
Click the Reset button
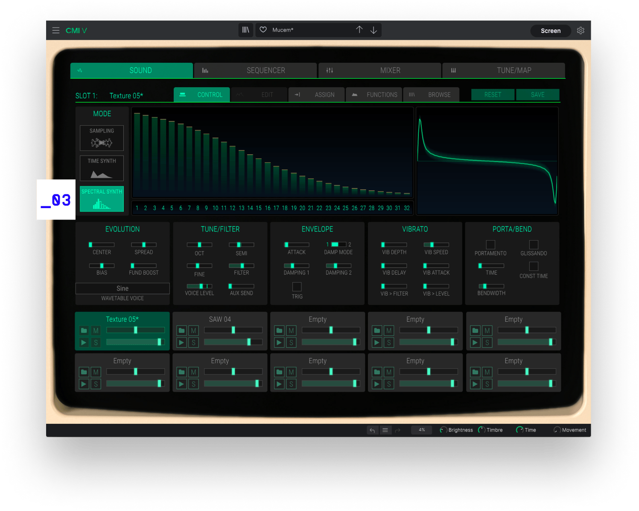(493, 94)
